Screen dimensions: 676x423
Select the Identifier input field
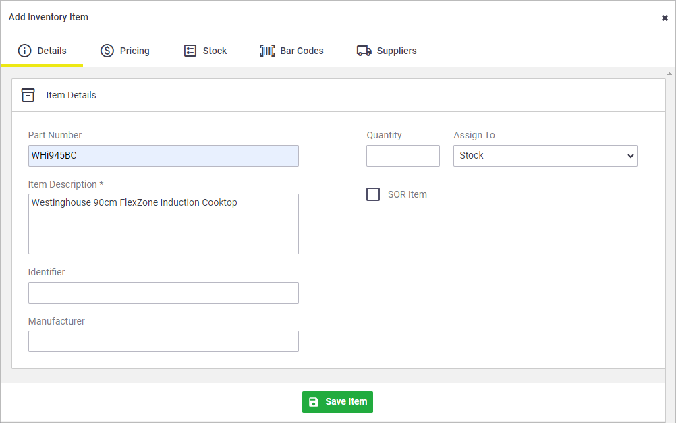[163, 293]
